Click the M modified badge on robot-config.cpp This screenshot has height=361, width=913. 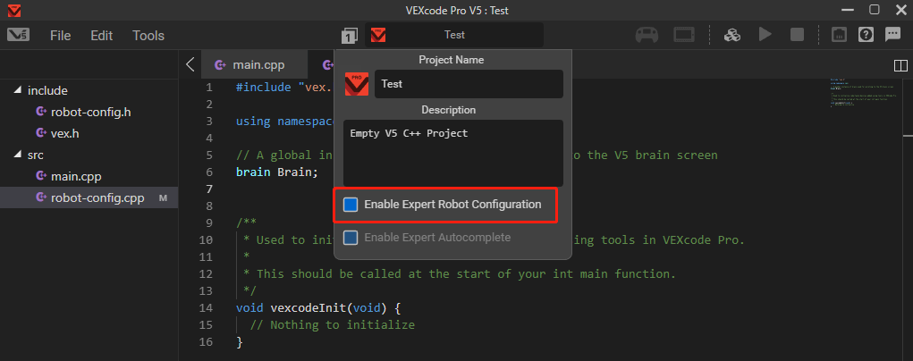tap(163, 198)
